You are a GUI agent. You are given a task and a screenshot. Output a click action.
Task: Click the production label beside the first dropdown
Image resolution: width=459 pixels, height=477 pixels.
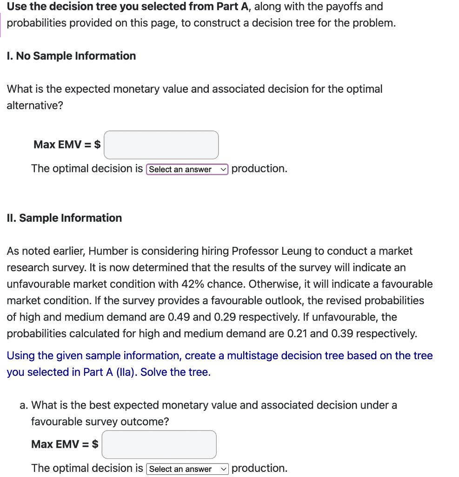click(x=259, y=168)
